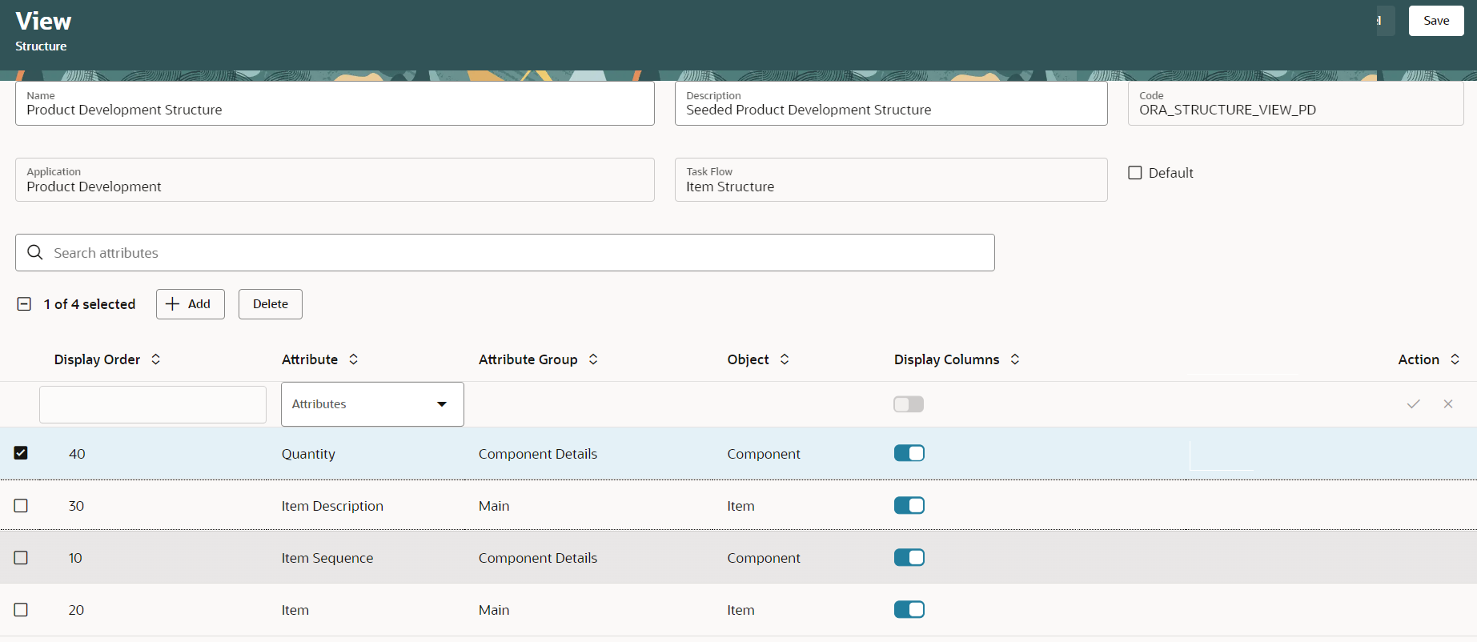Click 'Component Details' in Quantity row

pyautogui.click(x=538, y=454)
